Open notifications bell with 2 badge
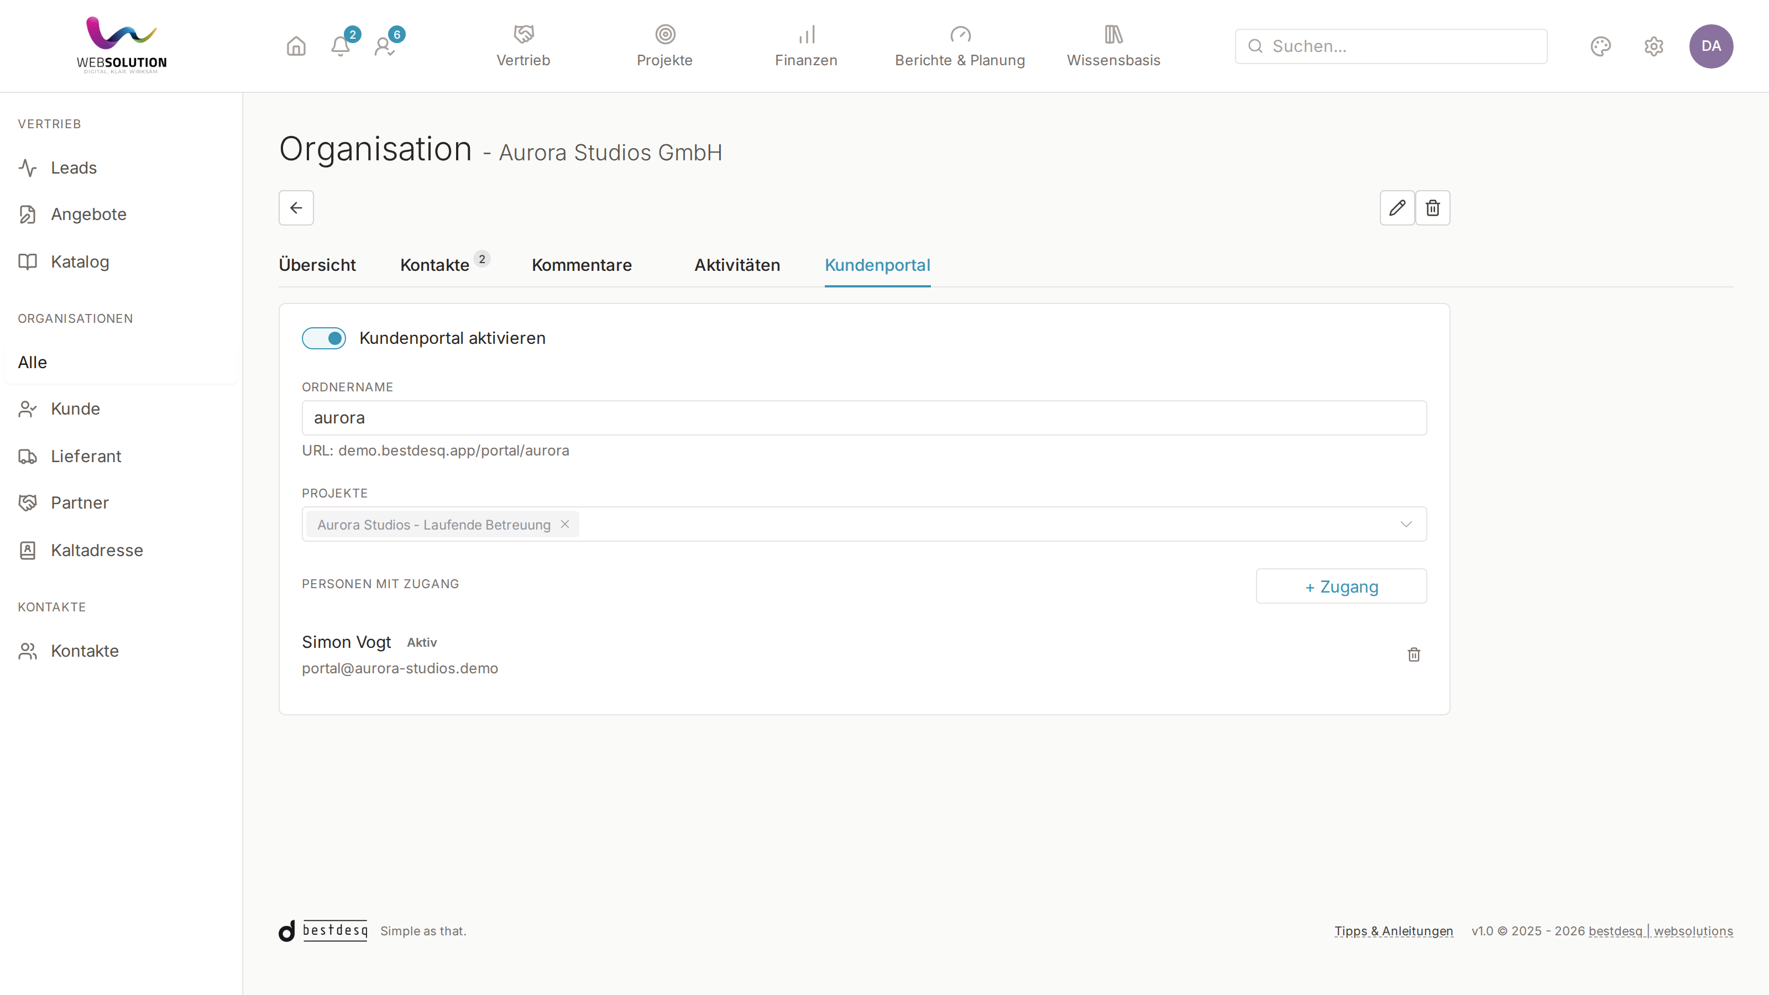The width and height of the screenshot is (1769, 995). point(341,46)
